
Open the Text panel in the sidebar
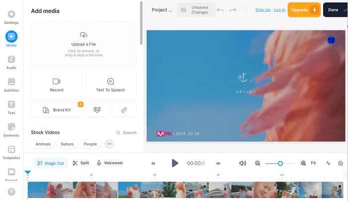tap(11, 107)
